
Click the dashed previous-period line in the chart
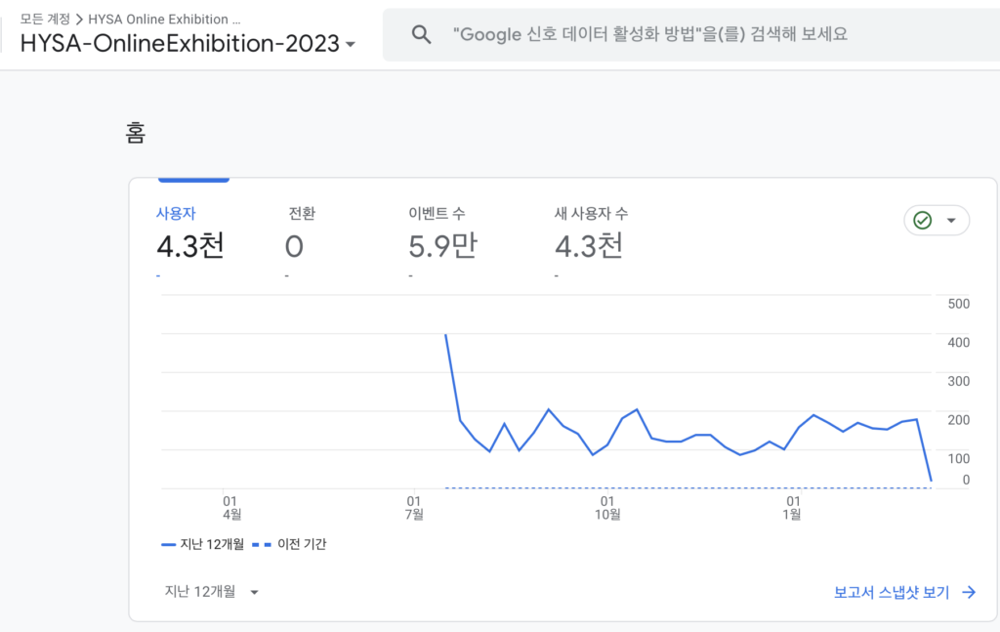coord(684,487)
